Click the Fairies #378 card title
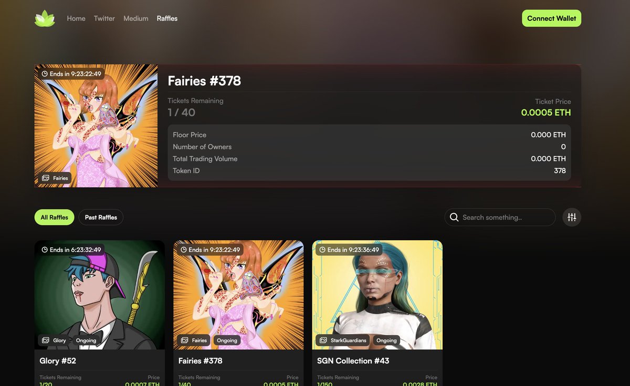630x386 pixels. click(x=201, y=361)
